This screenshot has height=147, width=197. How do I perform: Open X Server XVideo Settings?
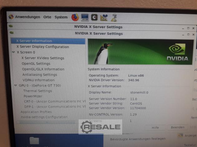pos(43,58)
